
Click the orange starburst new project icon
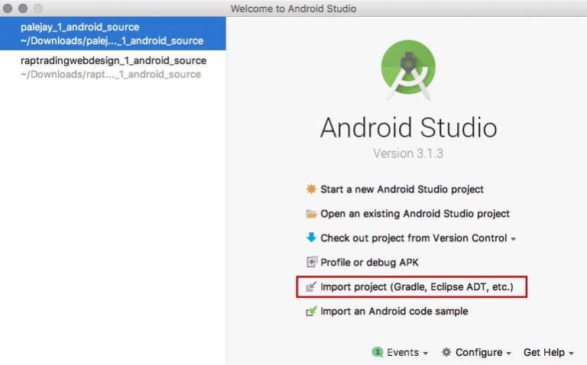point(311,189)
